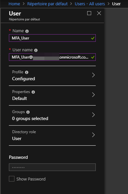Viewport: 128px width, 194px height.
Task: Maximize the User blade
Action: 89,13
